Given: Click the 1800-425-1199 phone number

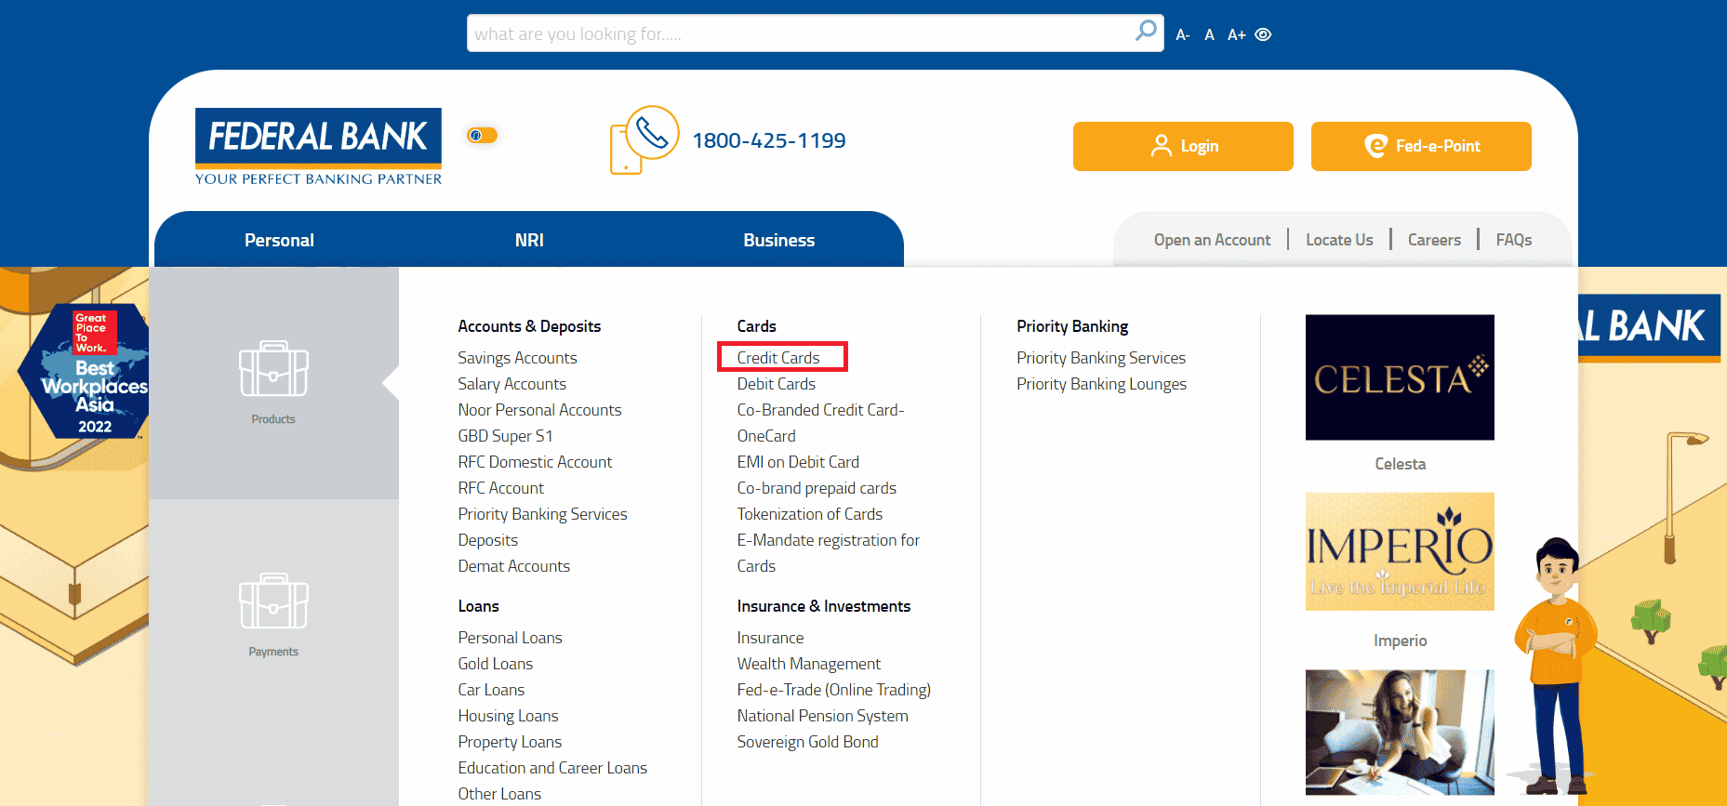Looking at the screenshot, I should pyautogui.click(x=769, y=140).
